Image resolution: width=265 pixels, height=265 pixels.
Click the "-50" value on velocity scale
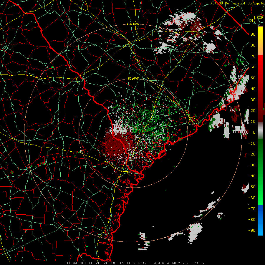coord(252,187)
